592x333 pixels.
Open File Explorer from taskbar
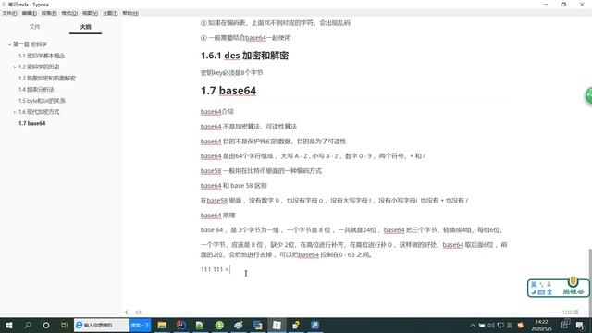click(x=162, y=325)
